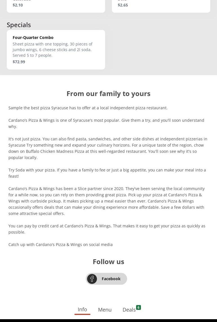Click the "Sample the best pizza Syracuse" sentence
The height and width of the screenshot is (322, 217).
click(88, 108)
